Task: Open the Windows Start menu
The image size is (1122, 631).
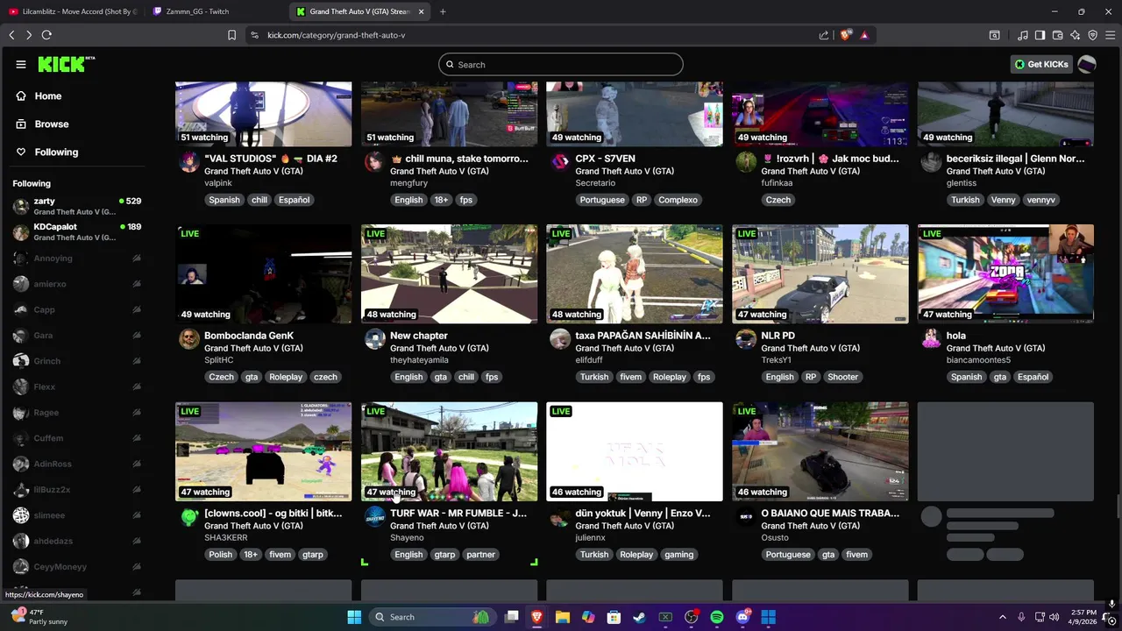Action: [354, 617]
